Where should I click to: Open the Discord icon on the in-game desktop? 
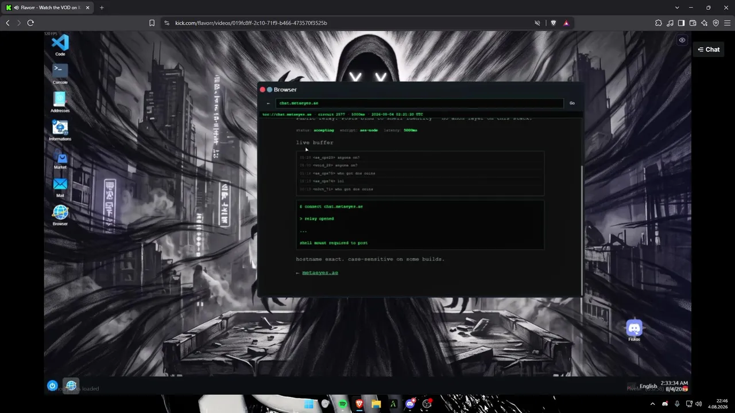coord(635,330)
